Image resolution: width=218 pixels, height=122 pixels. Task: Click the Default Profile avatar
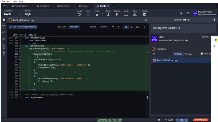[x=195, y=13]
